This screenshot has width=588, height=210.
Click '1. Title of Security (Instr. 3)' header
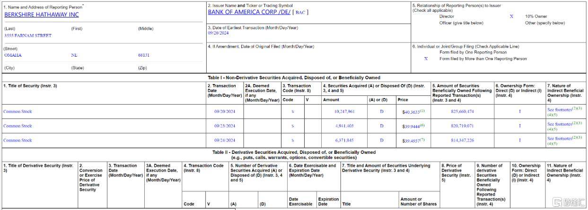(x=30, y=86)
